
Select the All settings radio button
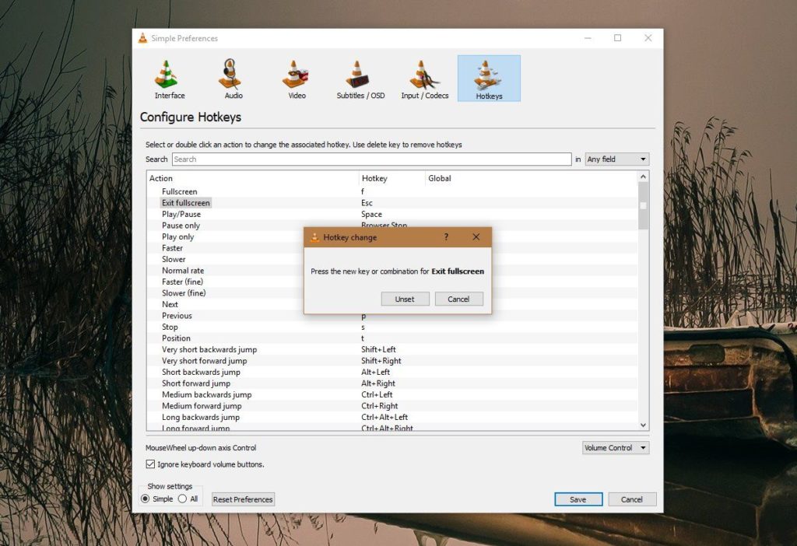185,499
